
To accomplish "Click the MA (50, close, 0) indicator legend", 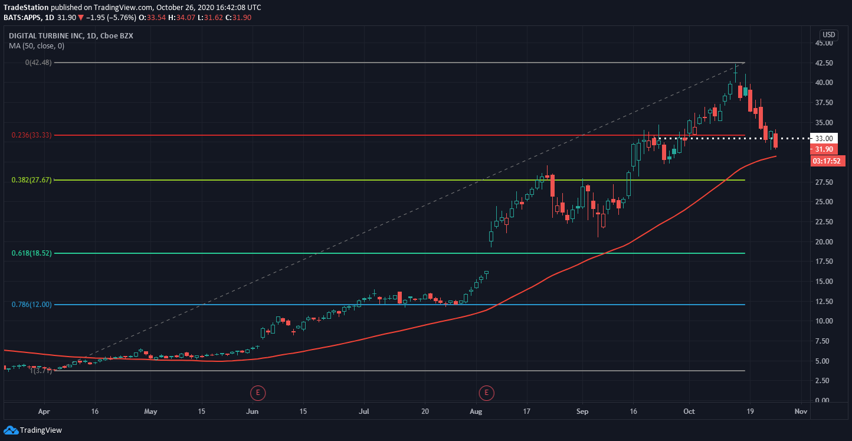I will 37,45.
